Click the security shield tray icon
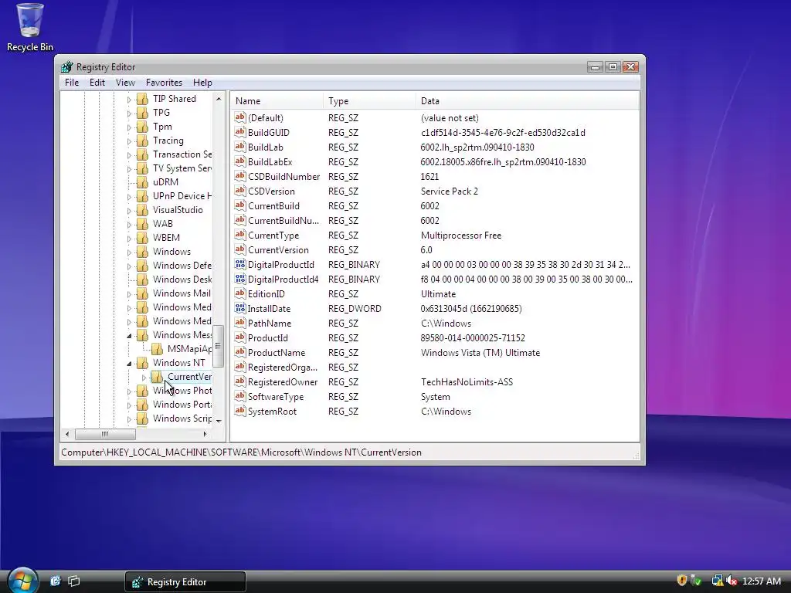This screenshot has height=593, width=791. coord(681,581)
